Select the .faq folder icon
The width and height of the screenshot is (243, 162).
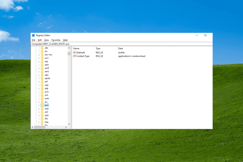click(x=42, y=122)
